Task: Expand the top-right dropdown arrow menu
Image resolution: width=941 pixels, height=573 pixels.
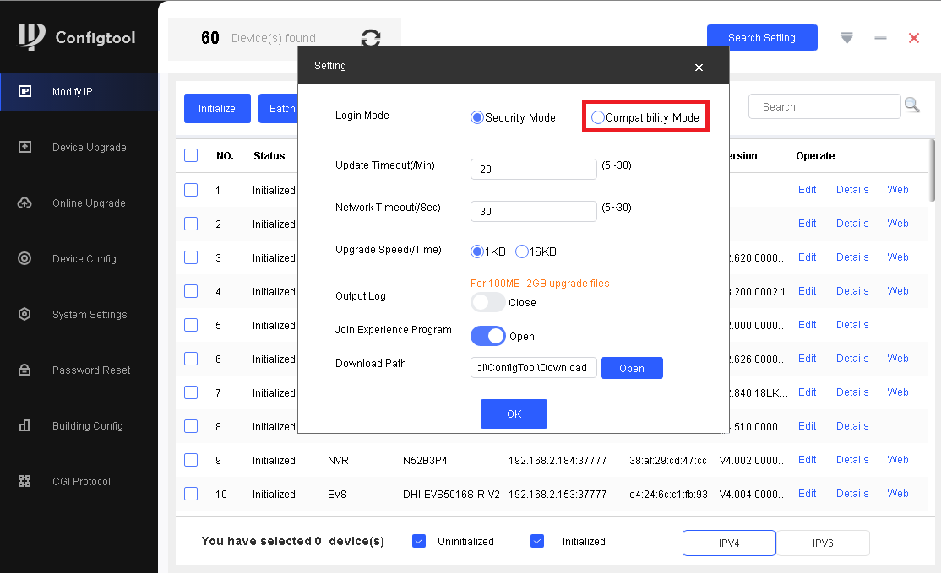Action: (x=846, y=38)
